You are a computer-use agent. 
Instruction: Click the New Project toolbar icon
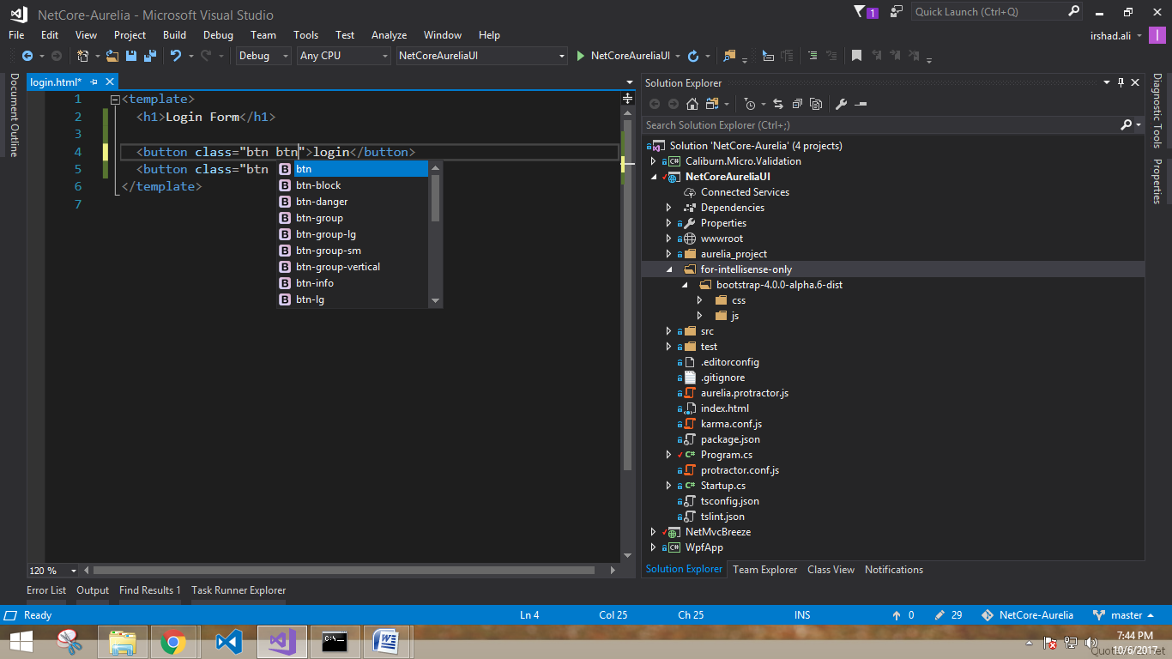click(x=82, y=56)
